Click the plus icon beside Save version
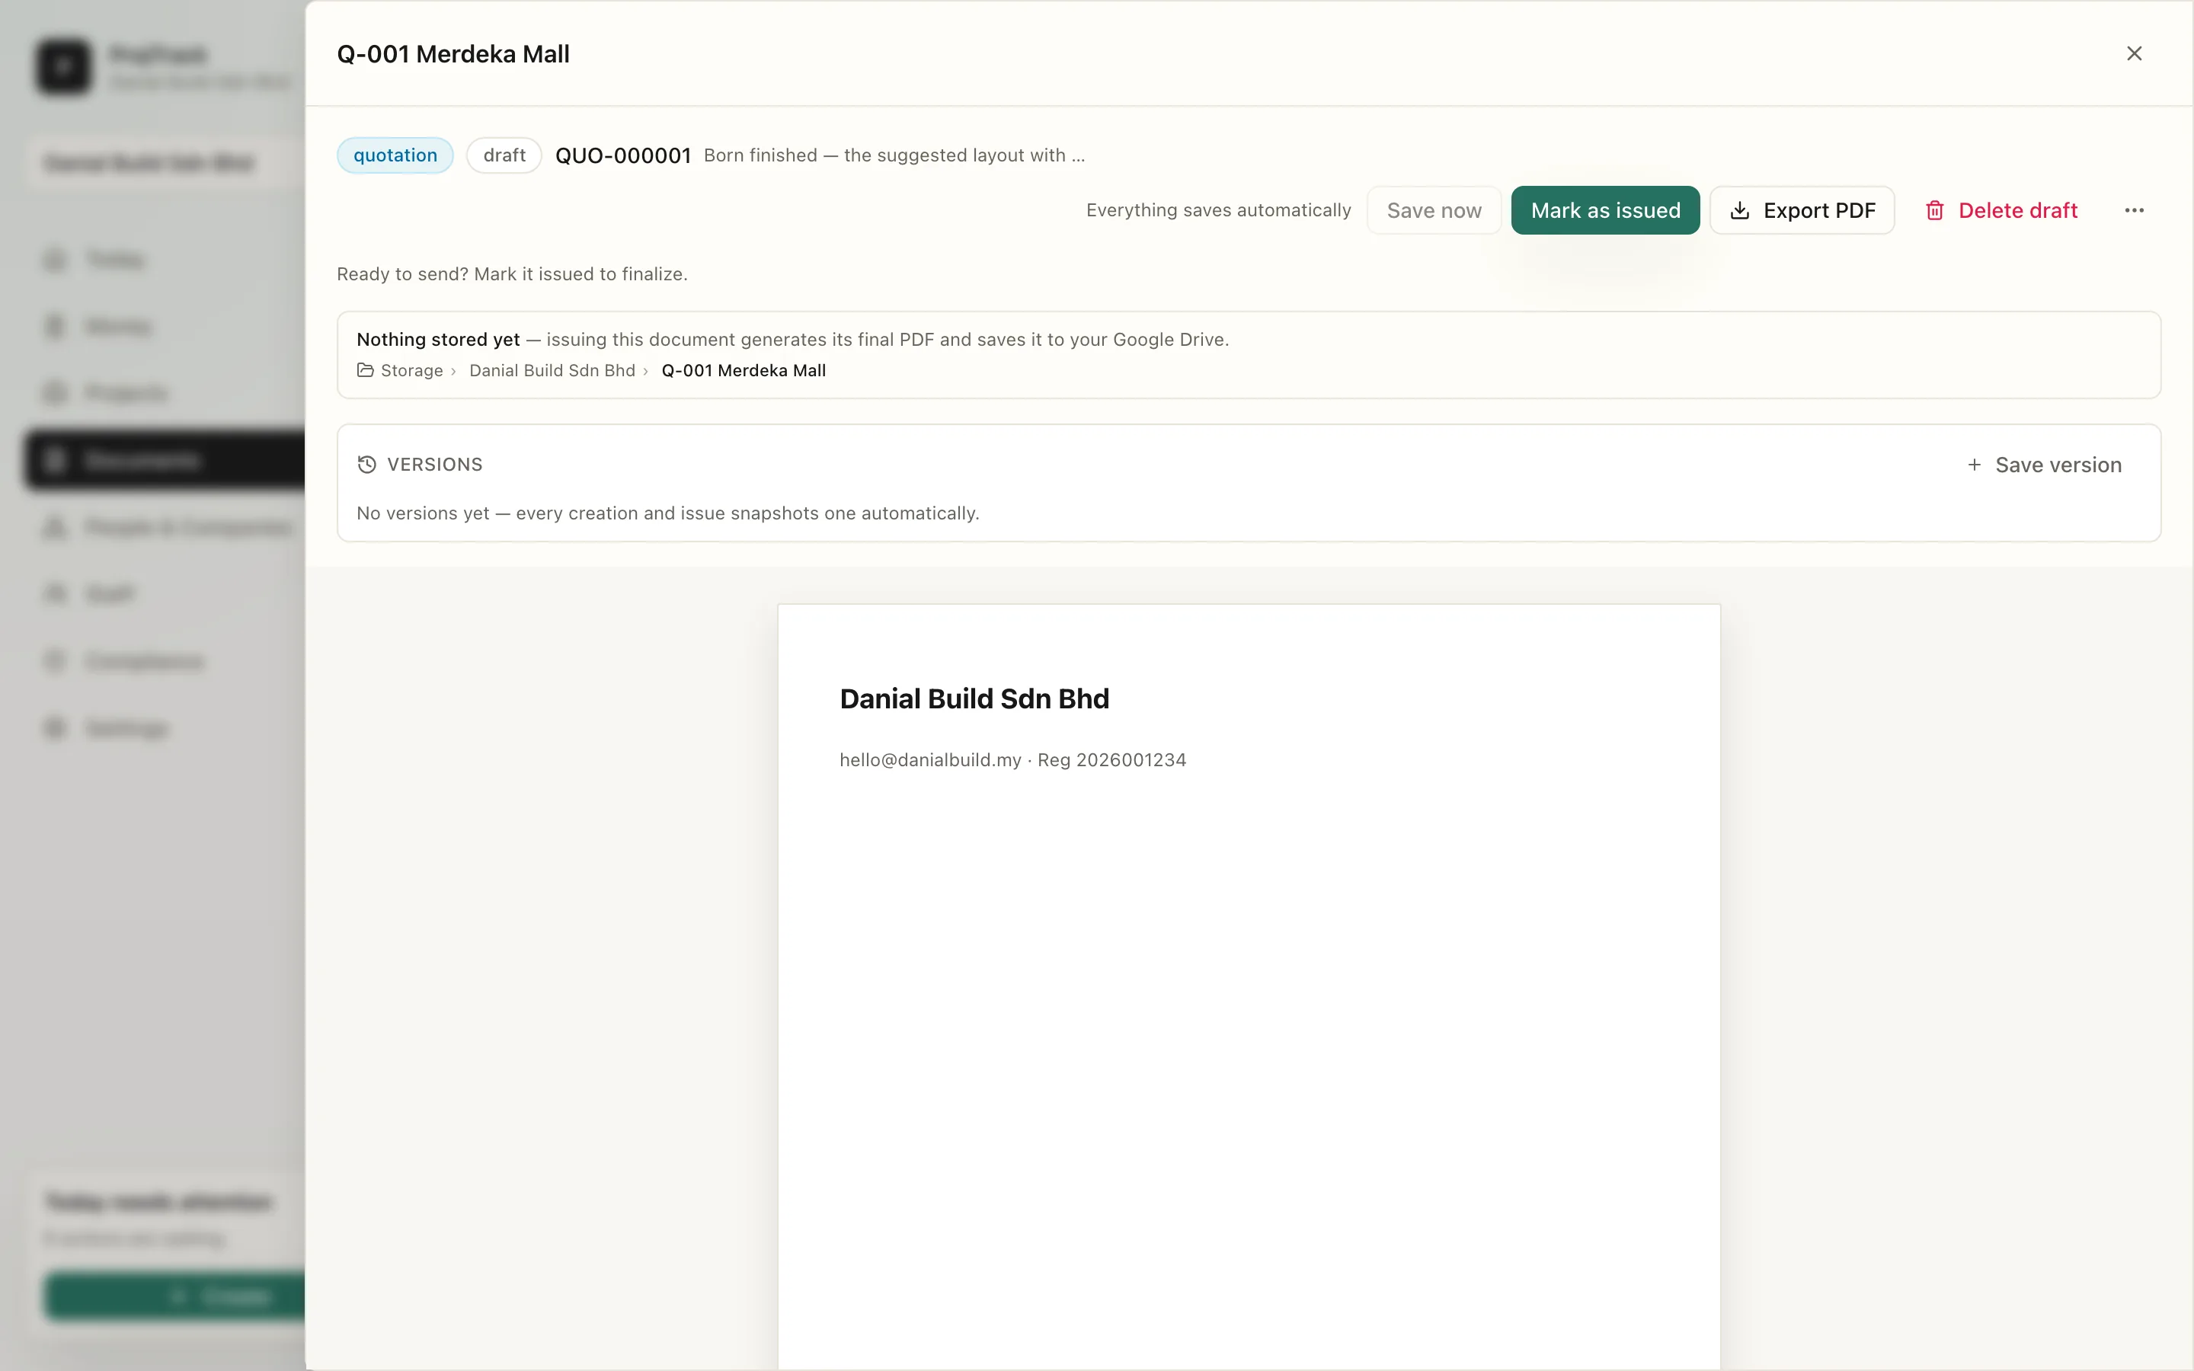This screenshot has width=2194, height=1371. pyautogui.click(x=1974, y=465)
